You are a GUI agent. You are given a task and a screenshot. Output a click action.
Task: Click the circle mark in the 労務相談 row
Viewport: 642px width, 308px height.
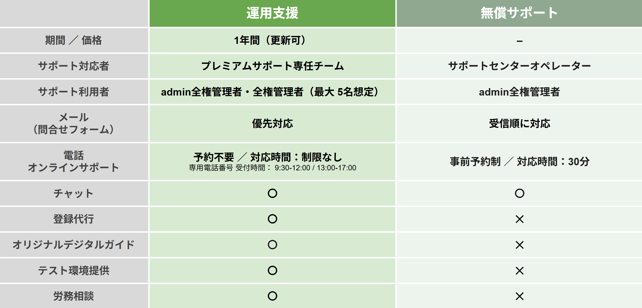point(272,296)
